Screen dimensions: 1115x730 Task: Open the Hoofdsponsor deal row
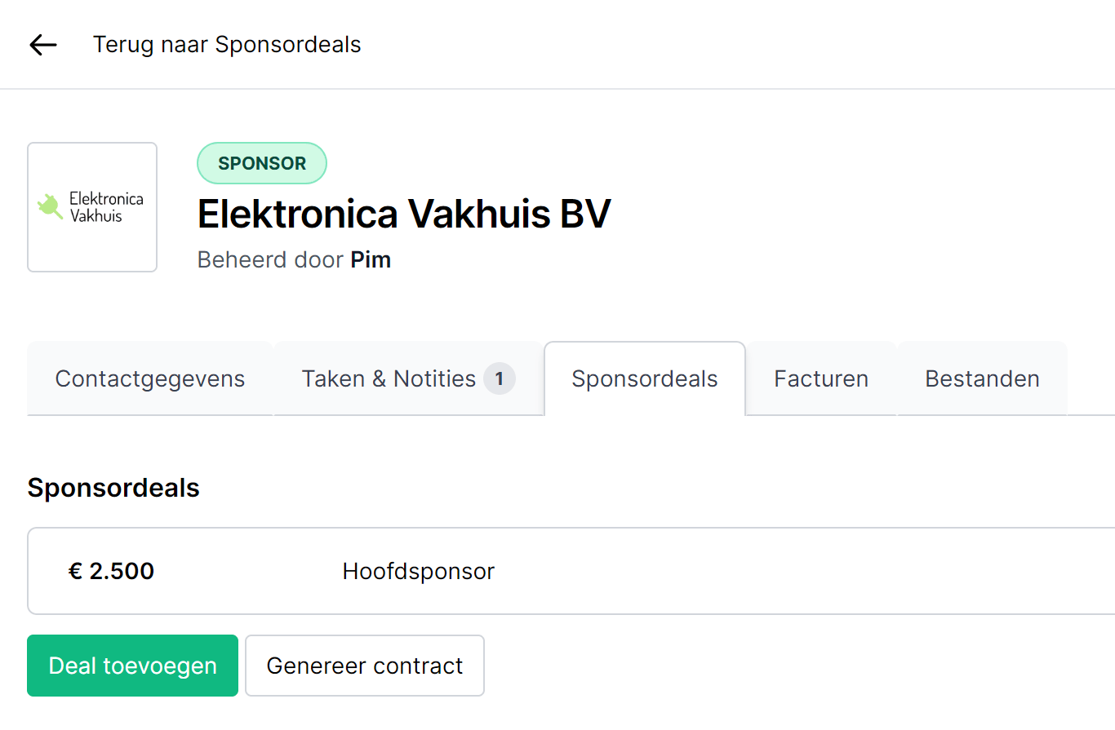coord(571,571)
